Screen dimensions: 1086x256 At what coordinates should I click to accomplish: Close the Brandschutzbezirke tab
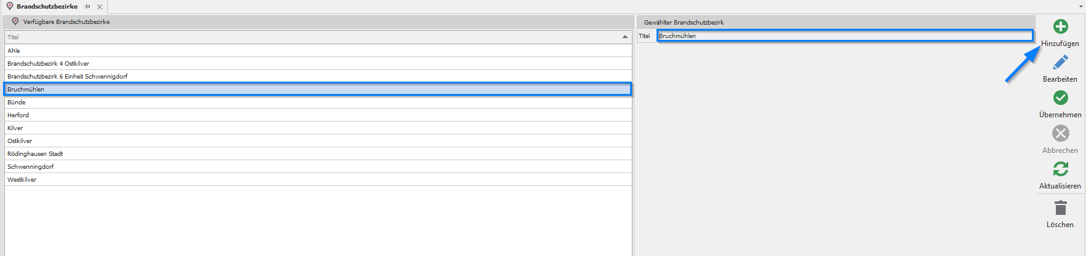[x=100, y=7]
